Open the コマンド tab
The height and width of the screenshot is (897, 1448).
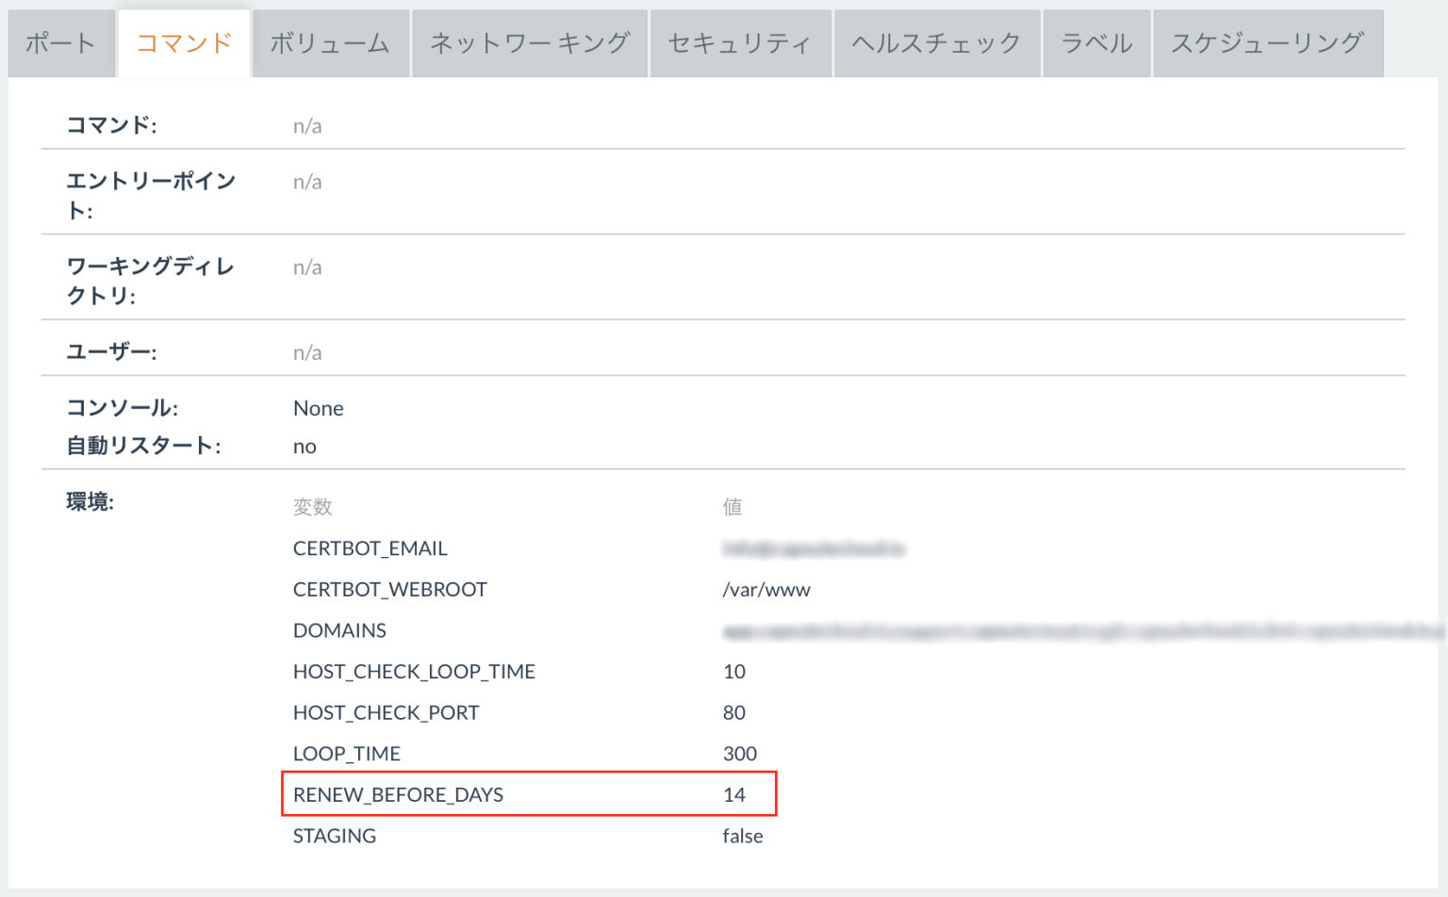point(183,42)
